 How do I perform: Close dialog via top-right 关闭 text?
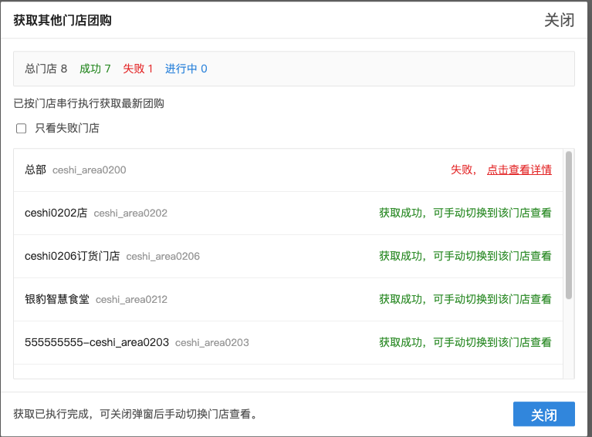[x=559, y=20]
